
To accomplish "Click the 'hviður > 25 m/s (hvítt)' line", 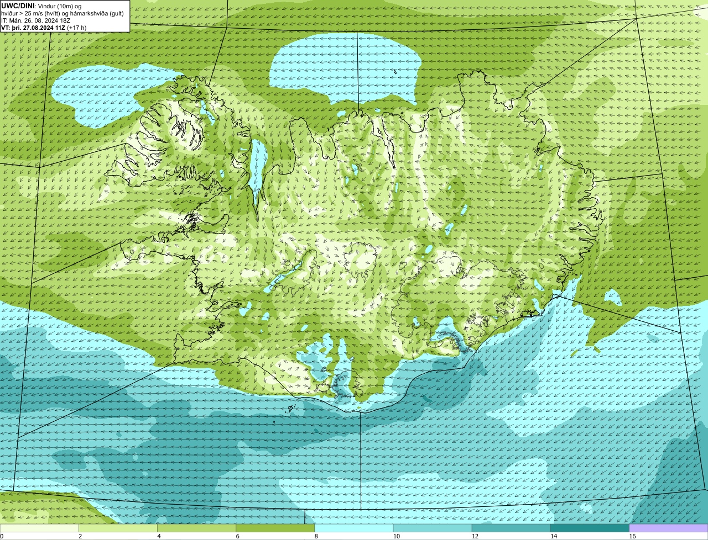I will point(63,13).
